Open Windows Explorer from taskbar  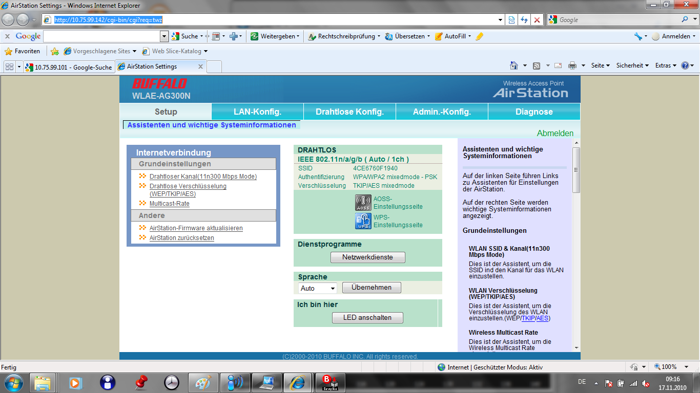click(x=43, y=383)
